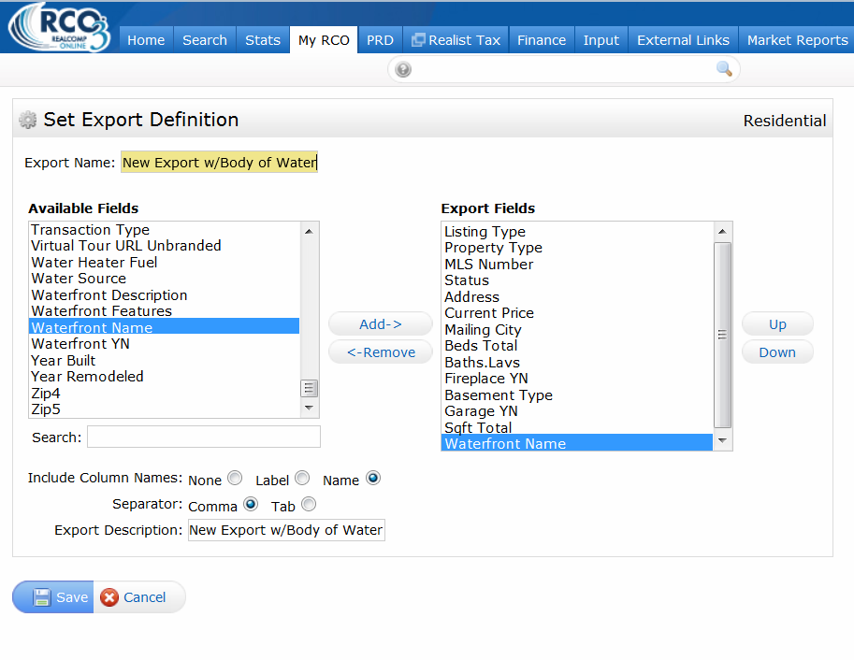The width and height of the screenshot is (854, 660).
Task: Open the Market Reports tab
Action: pyautogui.click(x=797, y=40)
